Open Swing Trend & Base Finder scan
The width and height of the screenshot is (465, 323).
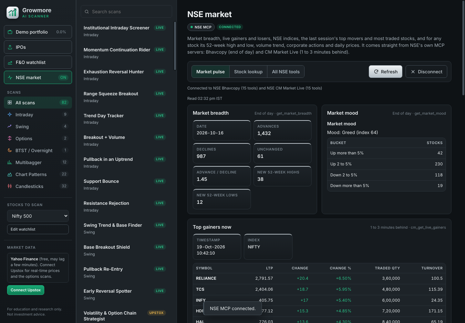coord(125,228)
